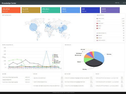126x94 pixels.
Task: Click the United Kingdom flag icon
Action: point(97,40)
